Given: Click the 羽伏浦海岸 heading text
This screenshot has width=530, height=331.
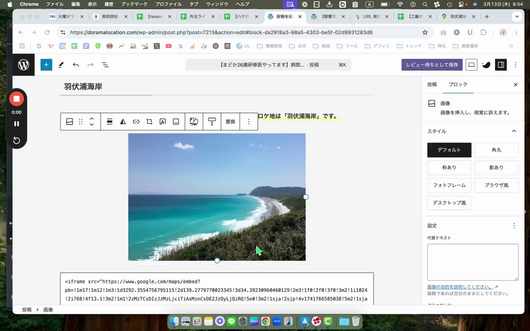Looking at the screenshot, I should pyautogui.click(x=83, y=86).
